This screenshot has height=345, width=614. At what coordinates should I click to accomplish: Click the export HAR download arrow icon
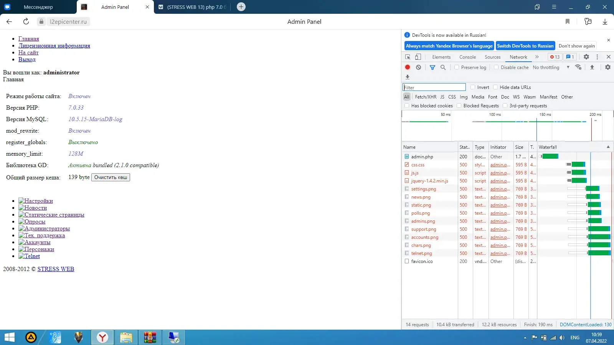[x=408, y=77]
